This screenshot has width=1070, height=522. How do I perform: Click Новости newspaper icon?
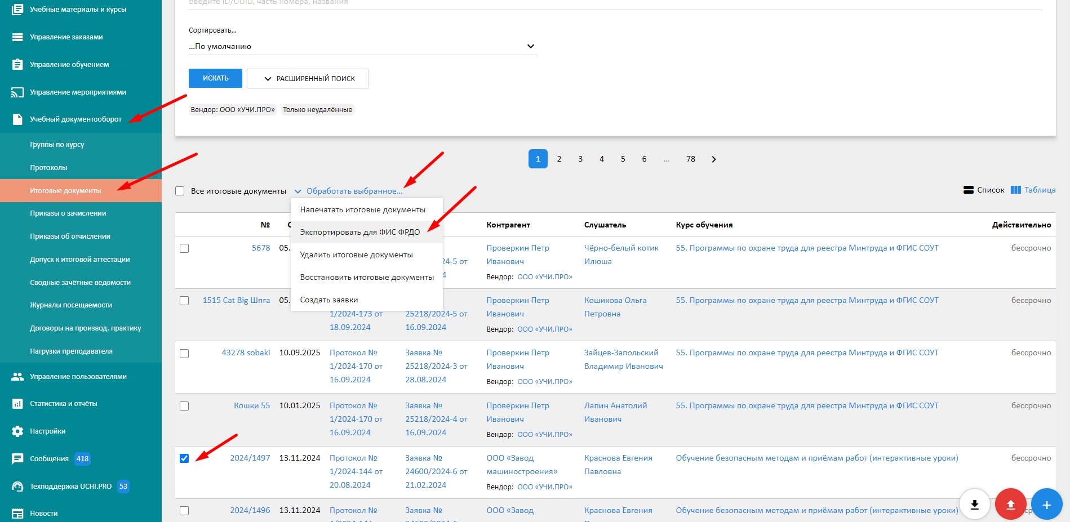(17, 513)
